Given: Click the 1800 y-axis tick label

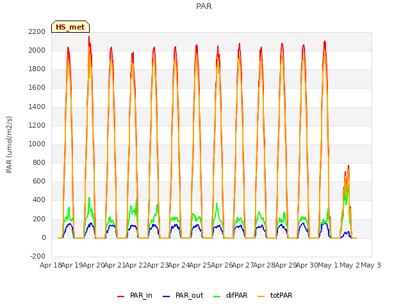Looking at the screenshot, I should 37,69.
